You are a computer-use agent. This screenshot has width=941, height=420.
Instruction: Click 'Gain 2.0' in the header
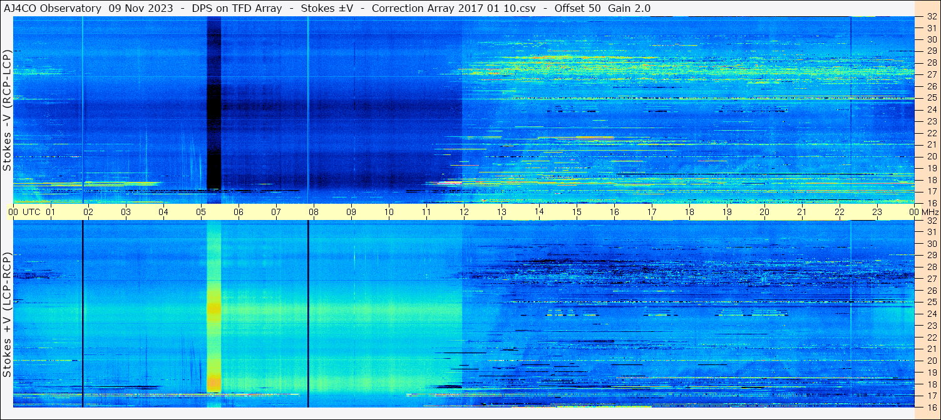(x=629, y=8)
